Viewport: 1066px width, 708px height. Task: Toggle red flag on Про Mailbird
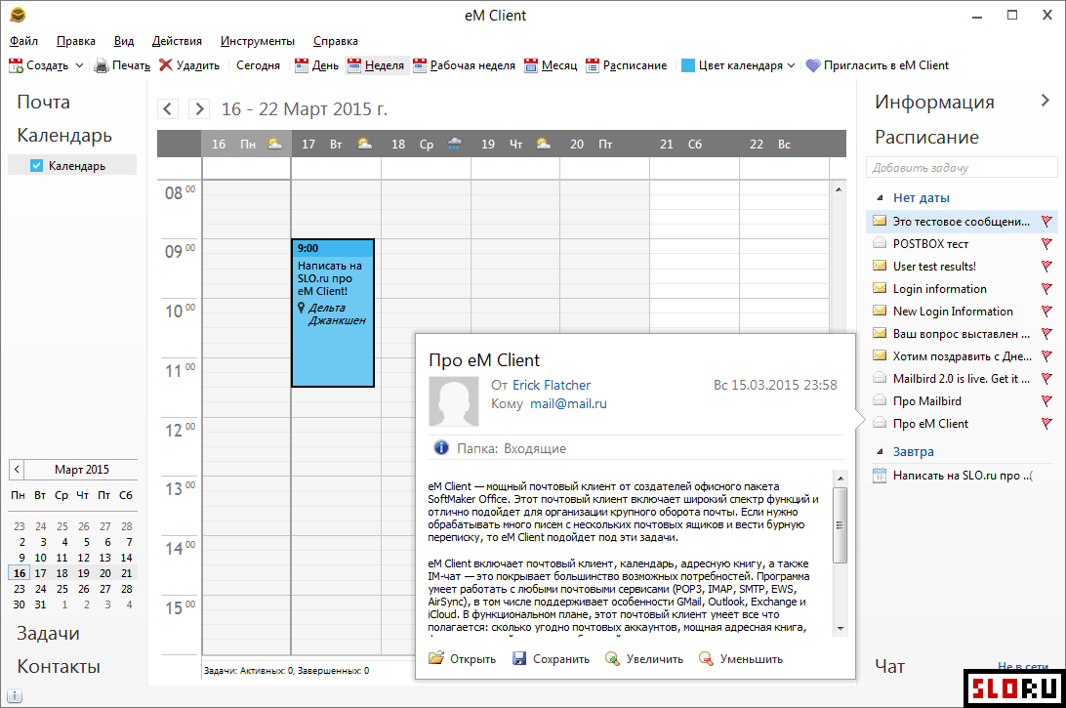[1046, 400]
